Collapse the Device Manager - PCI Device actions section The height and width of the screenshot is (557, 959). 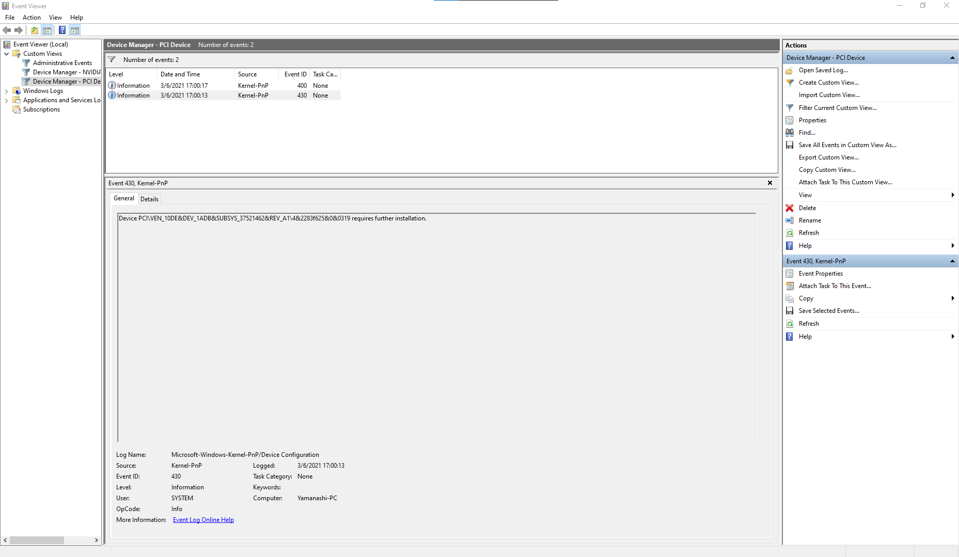pyautogui.click(x=952, y=58)
